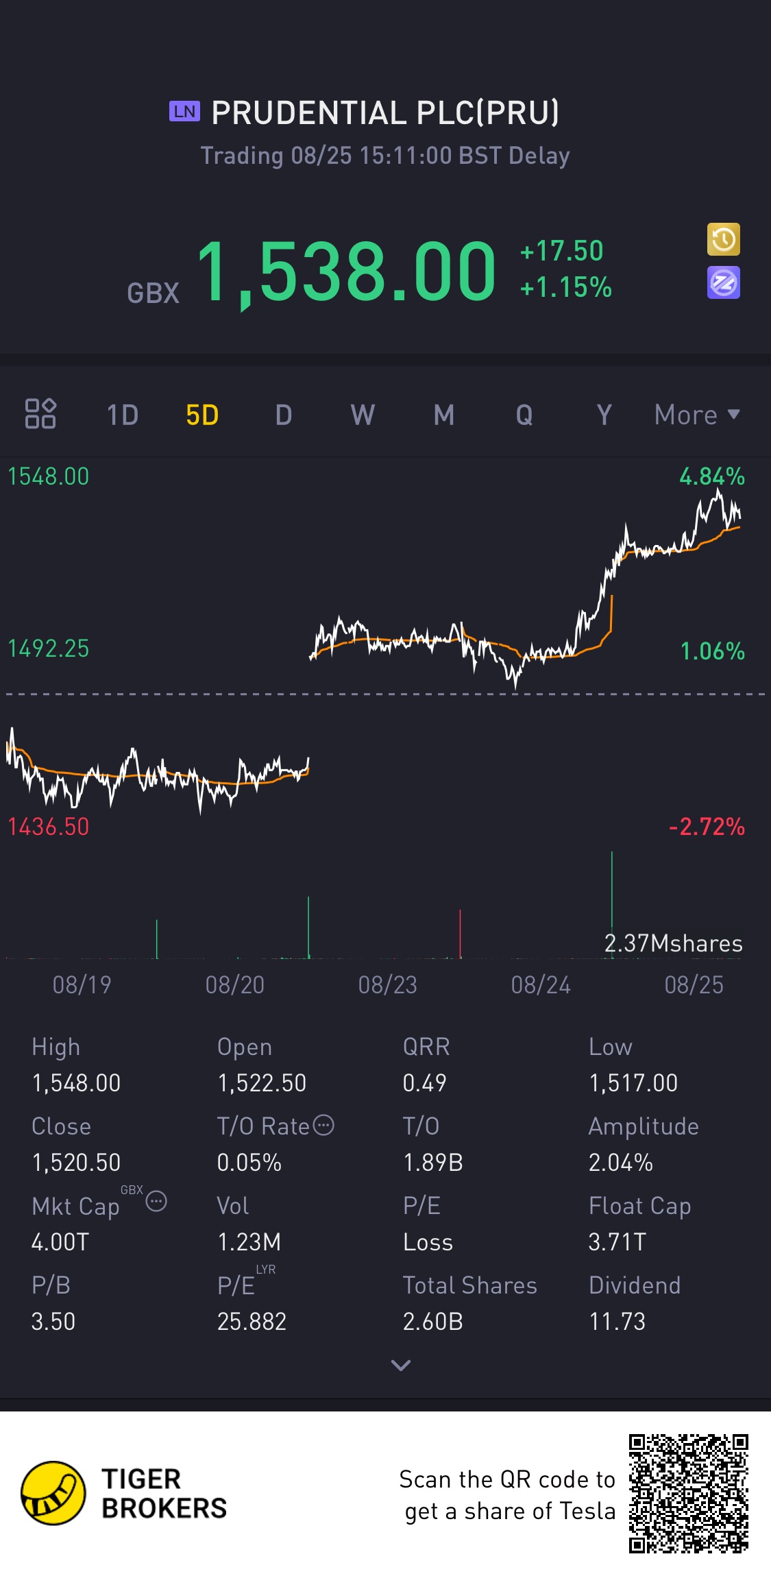Tap the T/O Rate info icon
771x1576 pixels.
tap(323, 1126)
